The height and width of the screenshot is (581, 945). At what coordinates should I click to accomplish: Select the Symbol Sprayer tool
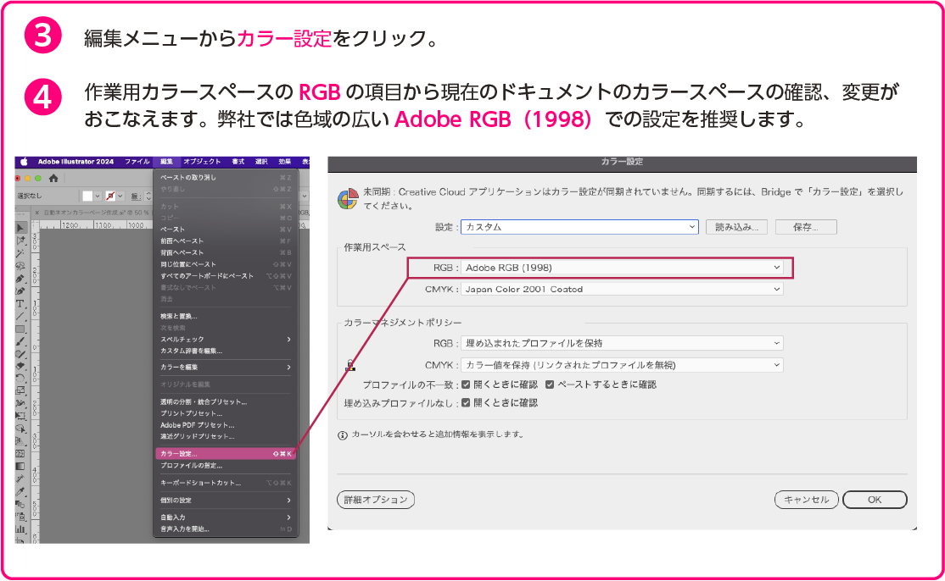click(20, 517)
